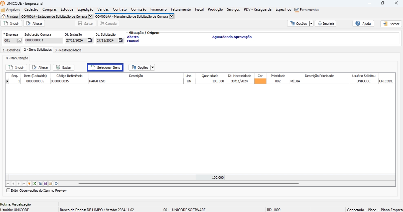Click the horizontal scrollbar below the grid
Image resolution: width=403 pixels, height=212 pixels.
click(188, 183)
